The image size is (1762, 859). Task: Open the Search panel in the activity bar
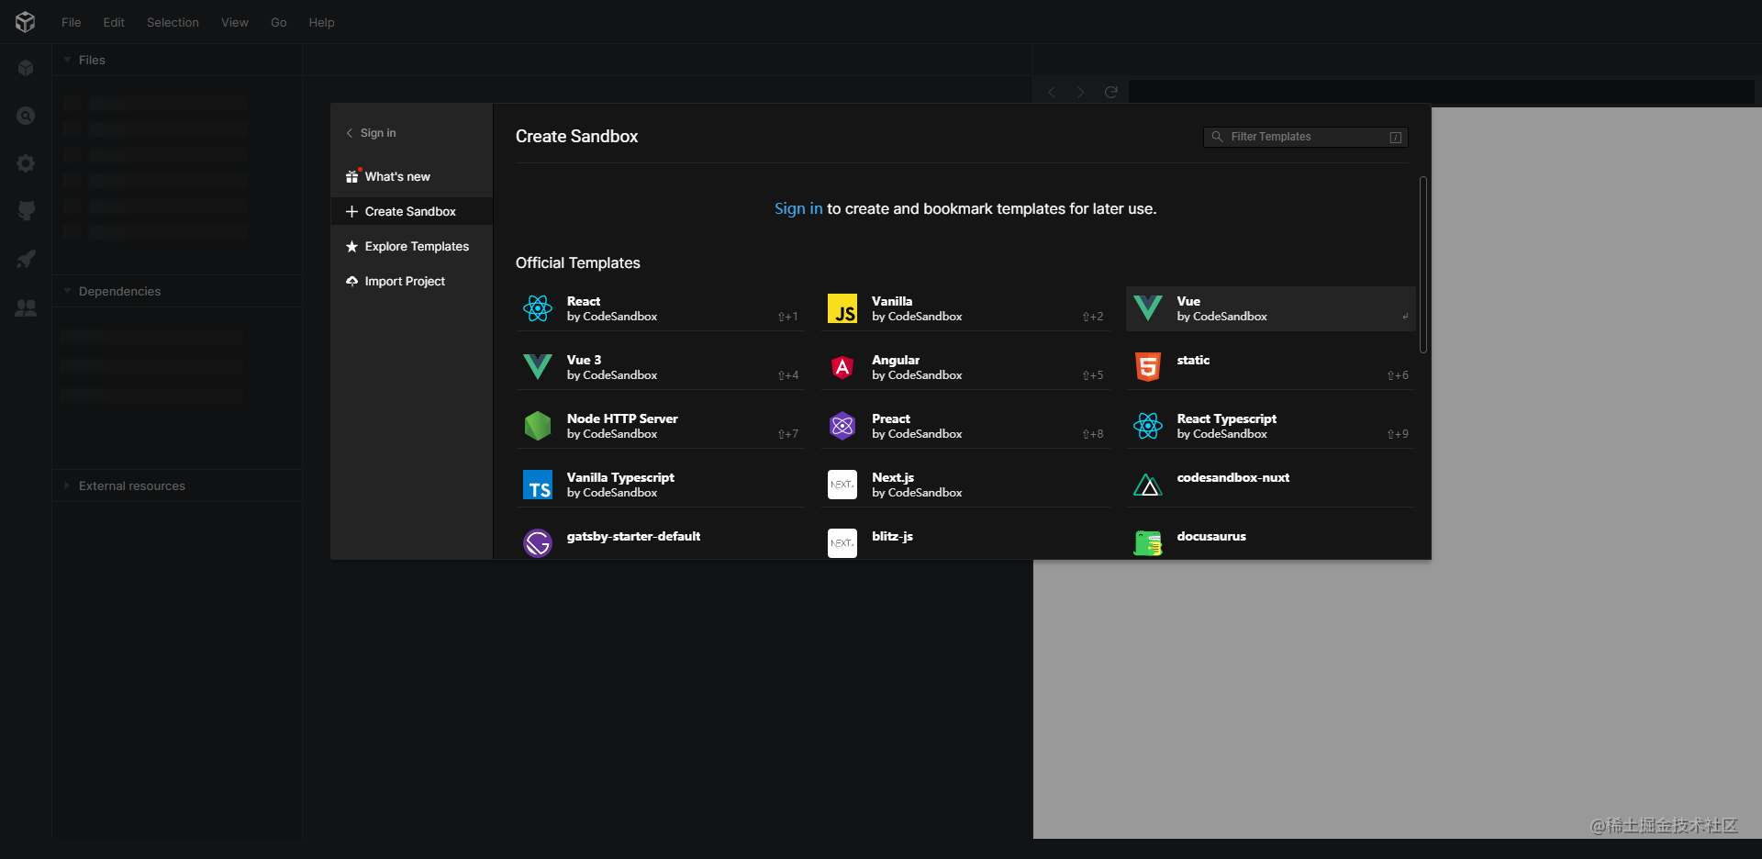coord(26,116)
